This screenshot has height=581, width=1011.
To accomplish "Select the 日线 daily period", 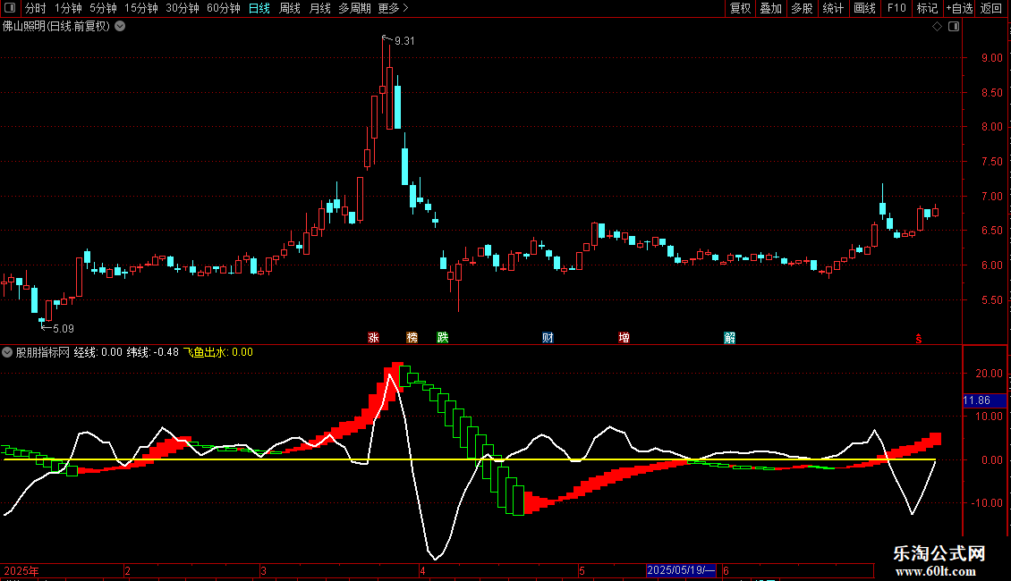I will [259, 8].
